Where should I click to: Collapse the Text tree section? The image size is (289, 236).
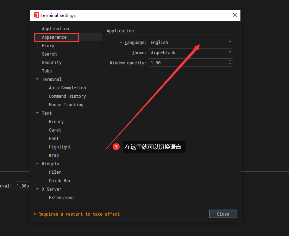(37, 113)
